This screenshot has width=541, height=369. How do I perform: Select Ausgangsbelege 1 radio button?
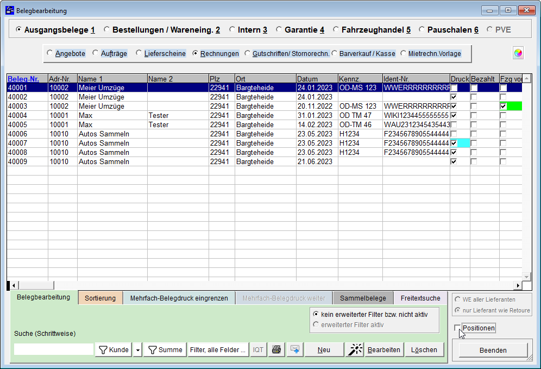[x=18, y=30]
